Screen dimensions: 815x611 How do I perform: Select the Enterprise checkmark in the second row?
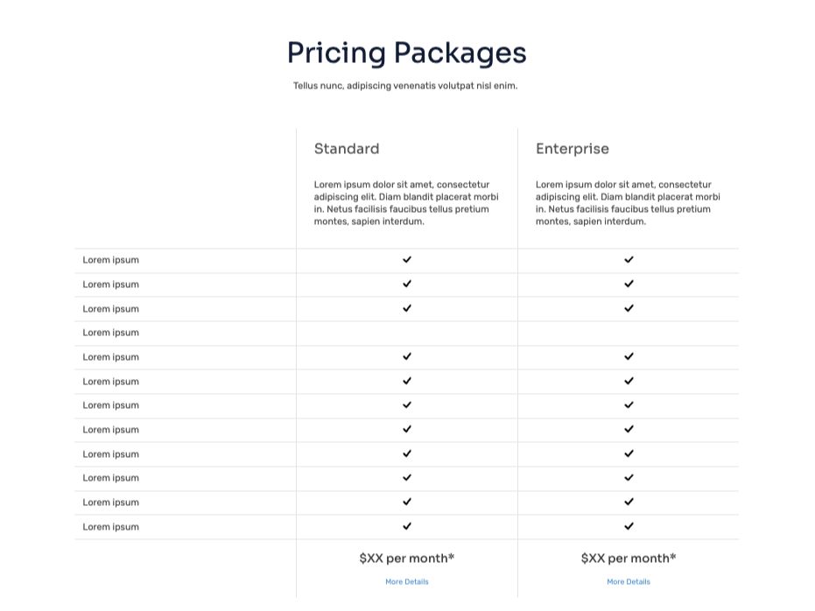coord(629,284)
